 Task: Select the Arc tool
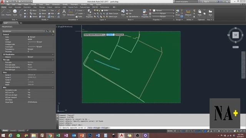coord(20,12)
